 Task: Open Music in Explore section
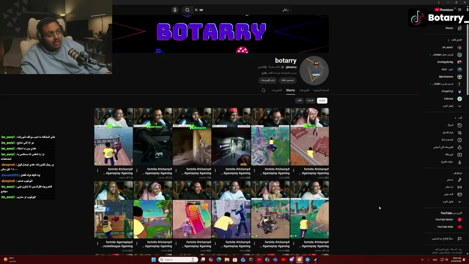pos(454,180)
